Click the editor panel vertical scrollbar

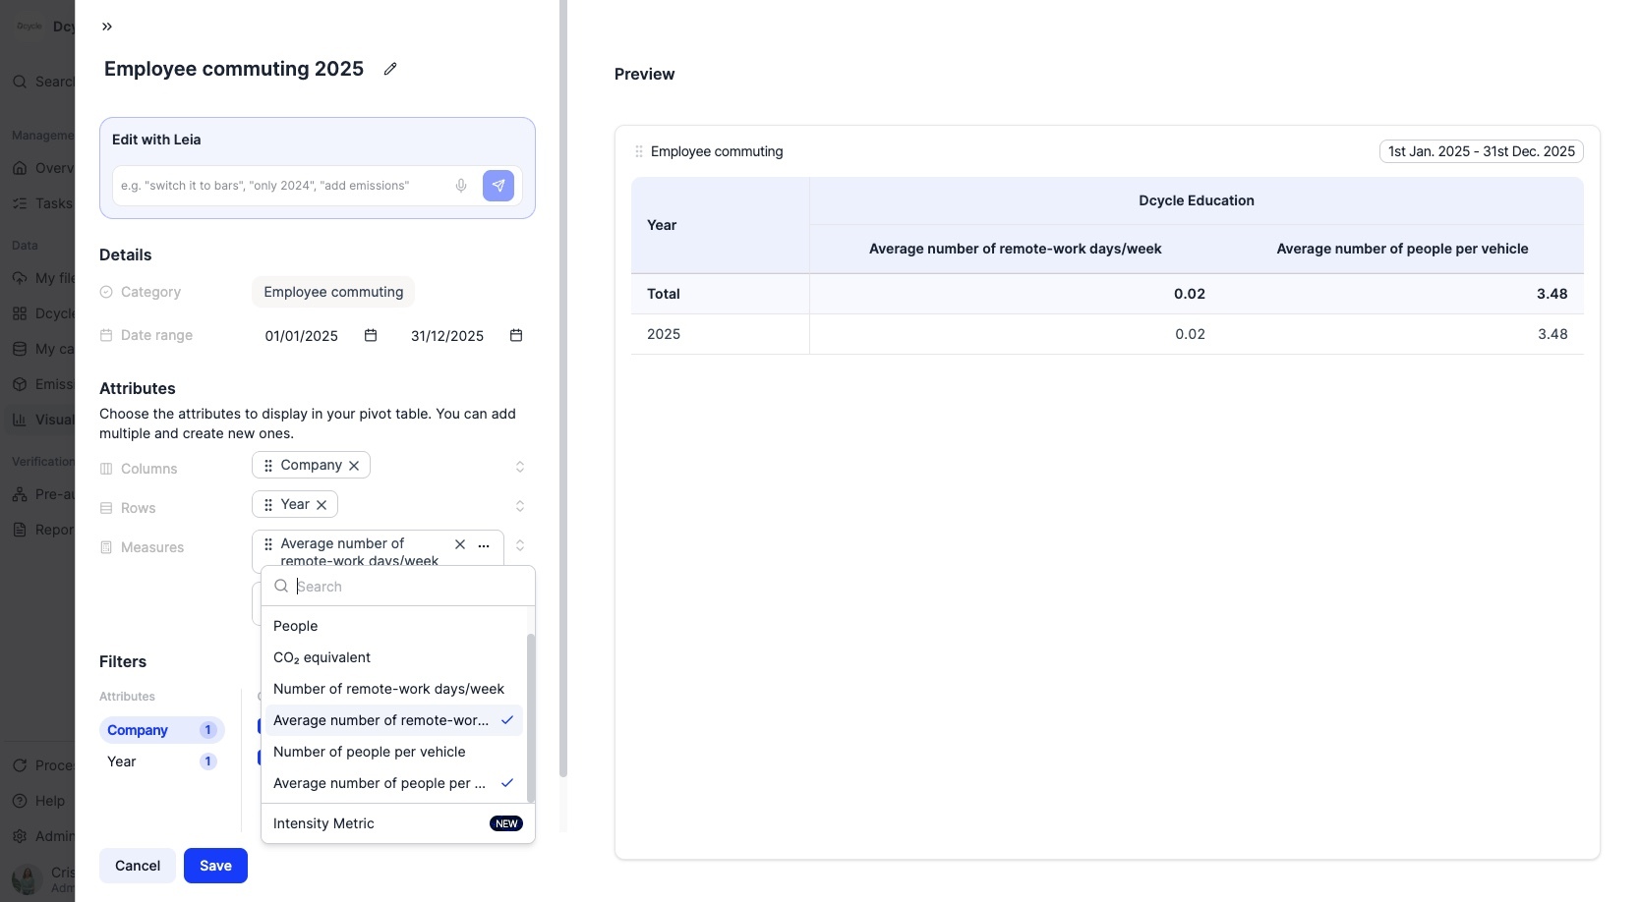pyautogui.click(x=563, y=388)
